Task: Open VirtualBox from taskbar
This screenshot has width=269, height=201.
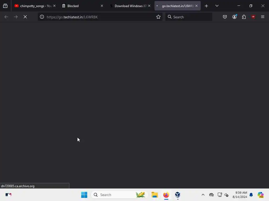Action: click(178, 195)
